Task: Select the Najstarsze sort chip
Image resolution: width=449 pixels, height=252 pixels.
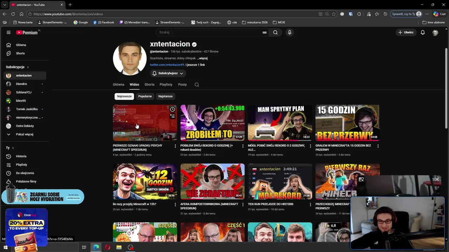Action: [165, 96]
